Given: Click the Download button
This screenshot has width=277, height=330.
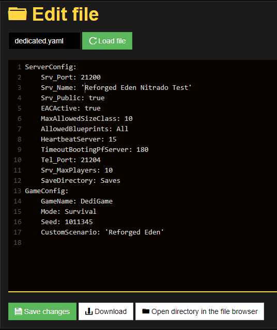Looking at the screenshot, I should coord(106,311).
